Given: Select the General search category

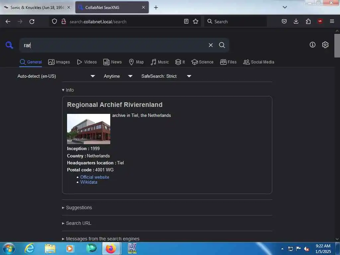Looking at the screenshot, I should click(x=31, y=62).
